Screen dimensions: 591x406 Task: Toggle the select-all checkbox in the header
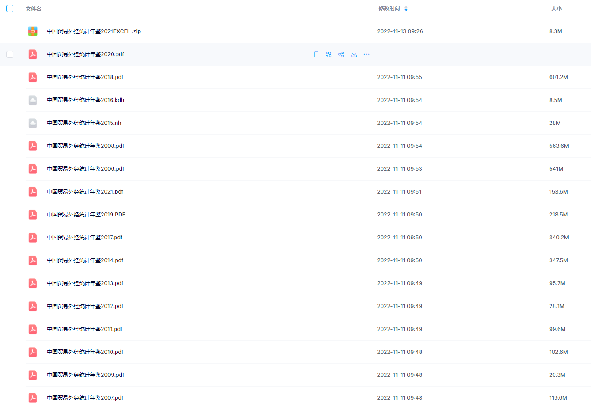(x=10, y=9)
